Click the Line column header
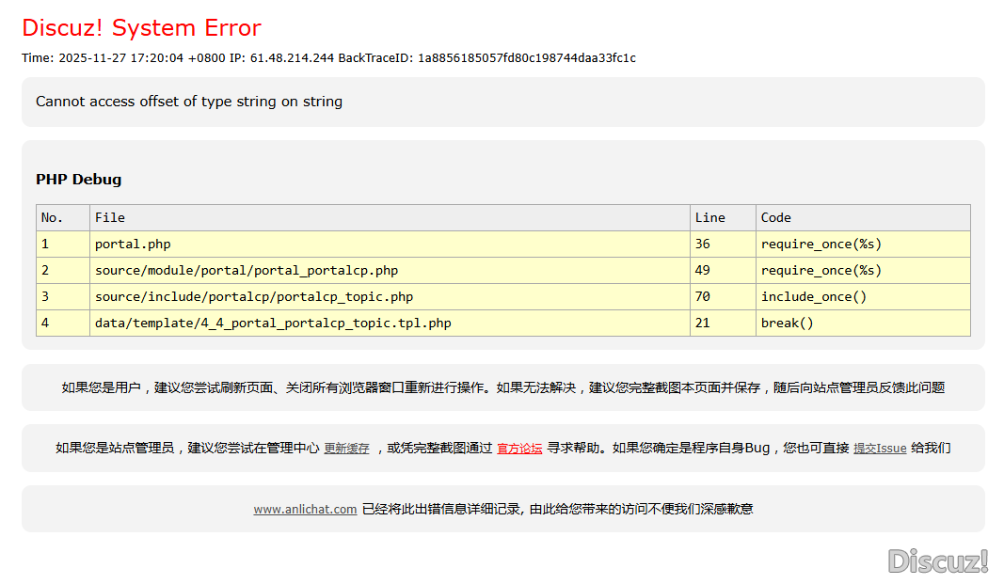 pyautogui.click(x=709, y=217)
